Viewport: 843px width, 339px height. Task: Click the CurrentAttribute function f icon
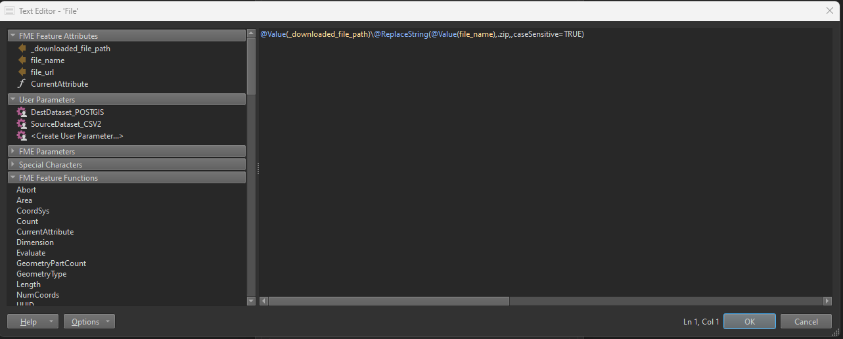22,84
